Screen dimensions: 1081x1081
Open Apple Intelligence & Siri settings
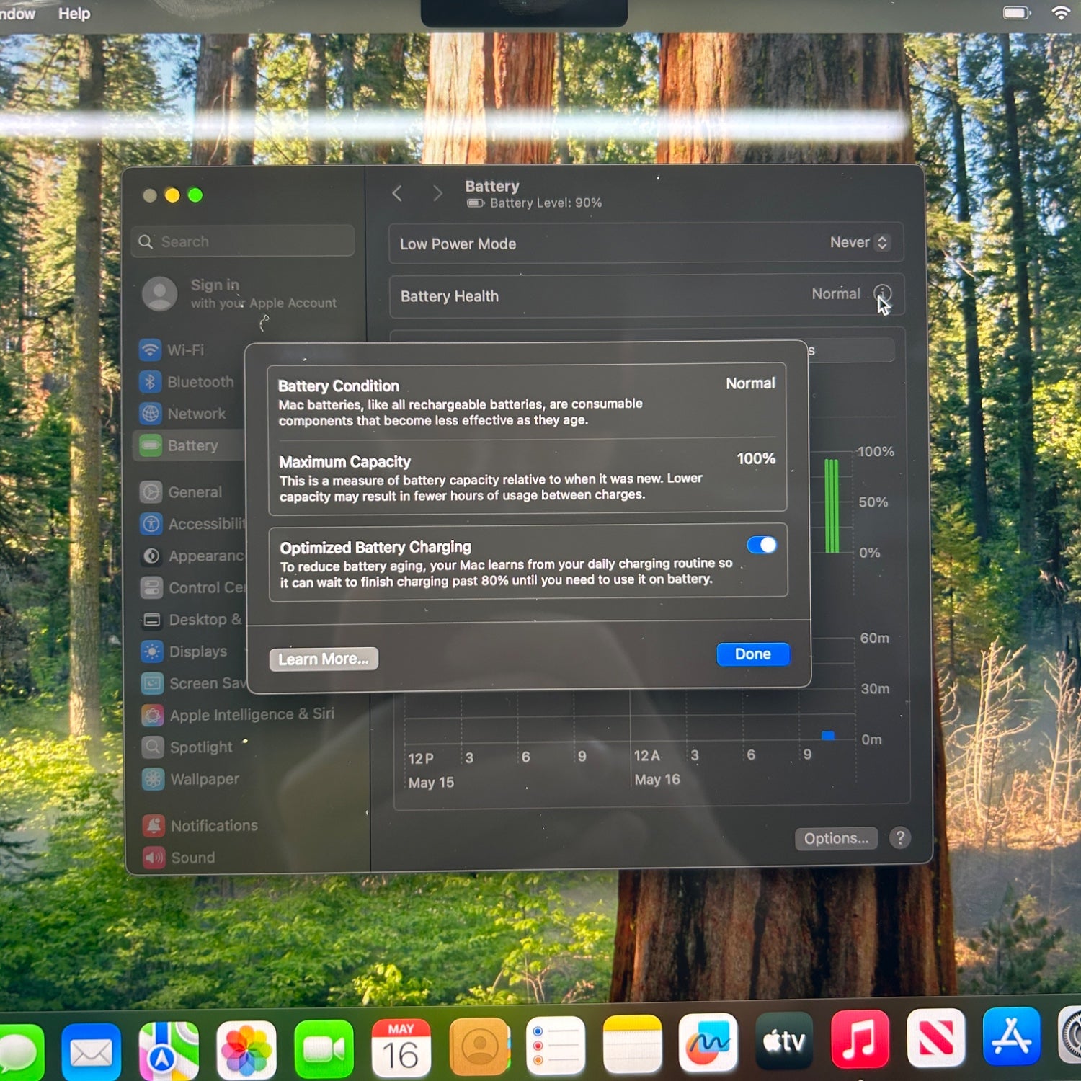239,715
